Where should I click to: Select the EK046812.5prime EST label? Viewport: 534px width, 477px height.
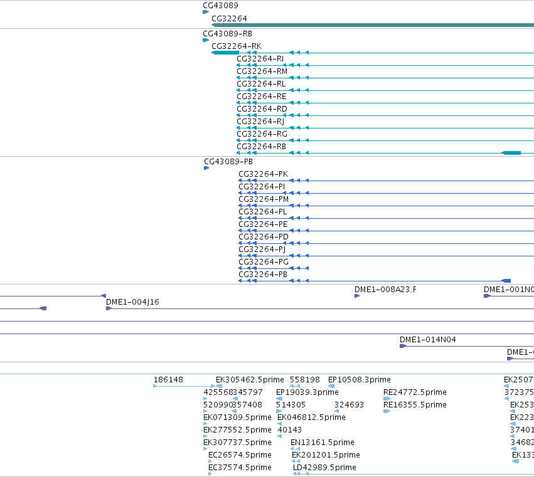(x=311, y=417)
